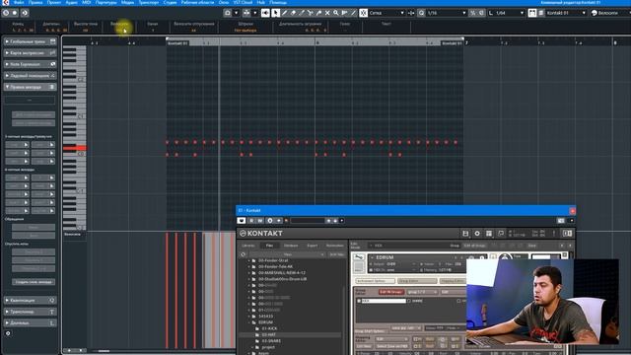
Task: Click the EDRUM instrument wrench icon
Action: pos(358,257)
